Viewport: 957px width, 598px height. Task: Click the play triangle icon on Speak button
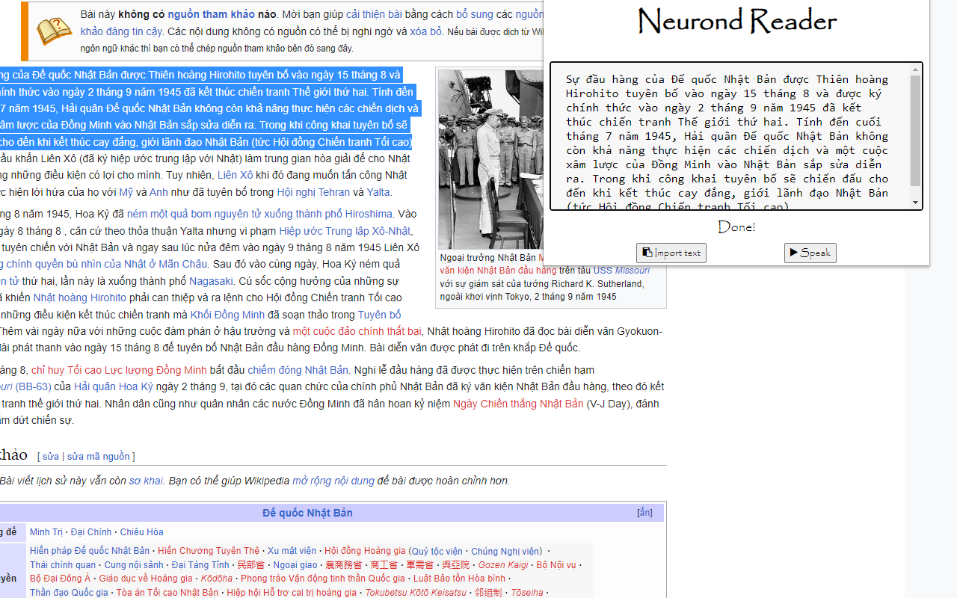[x=795, y=253]
